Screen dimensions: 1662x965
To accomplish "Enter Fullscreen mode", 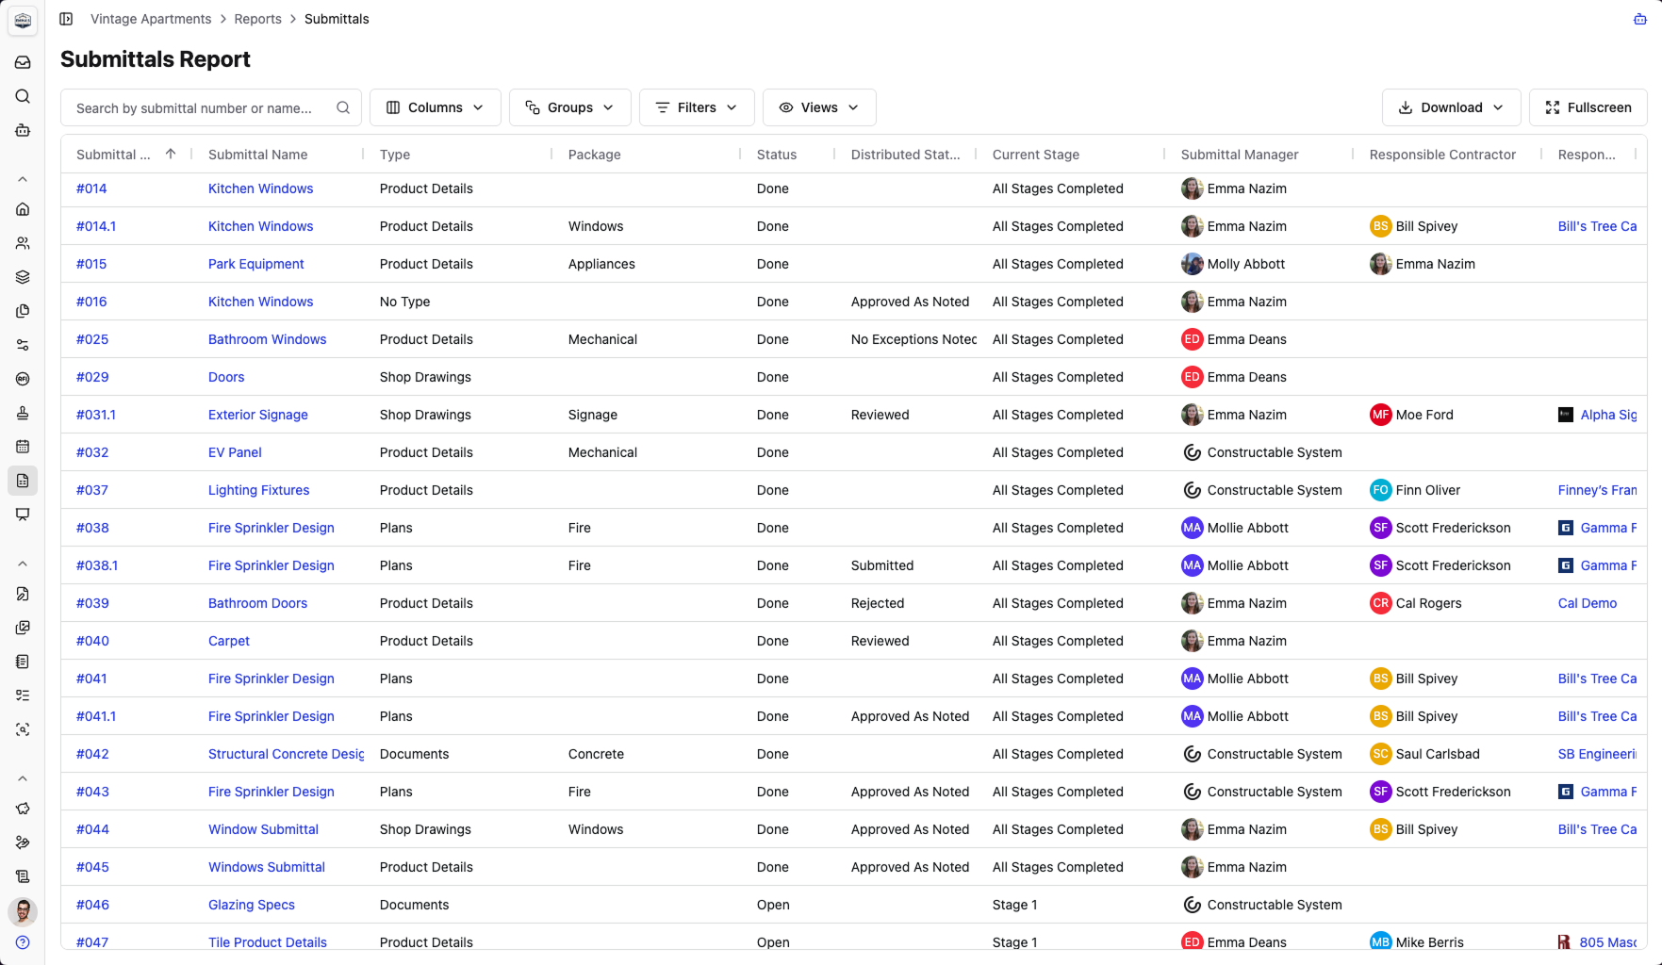I will coord(1588,107).
